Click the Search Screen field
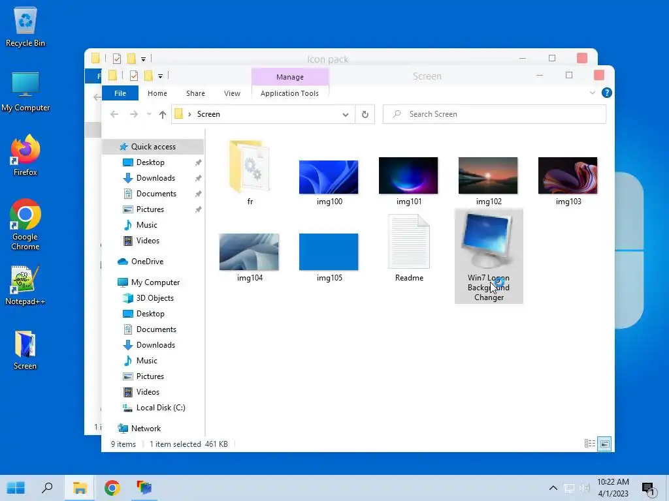The height and width of the screenshot is (501, 669). click(x=494, y=114)
